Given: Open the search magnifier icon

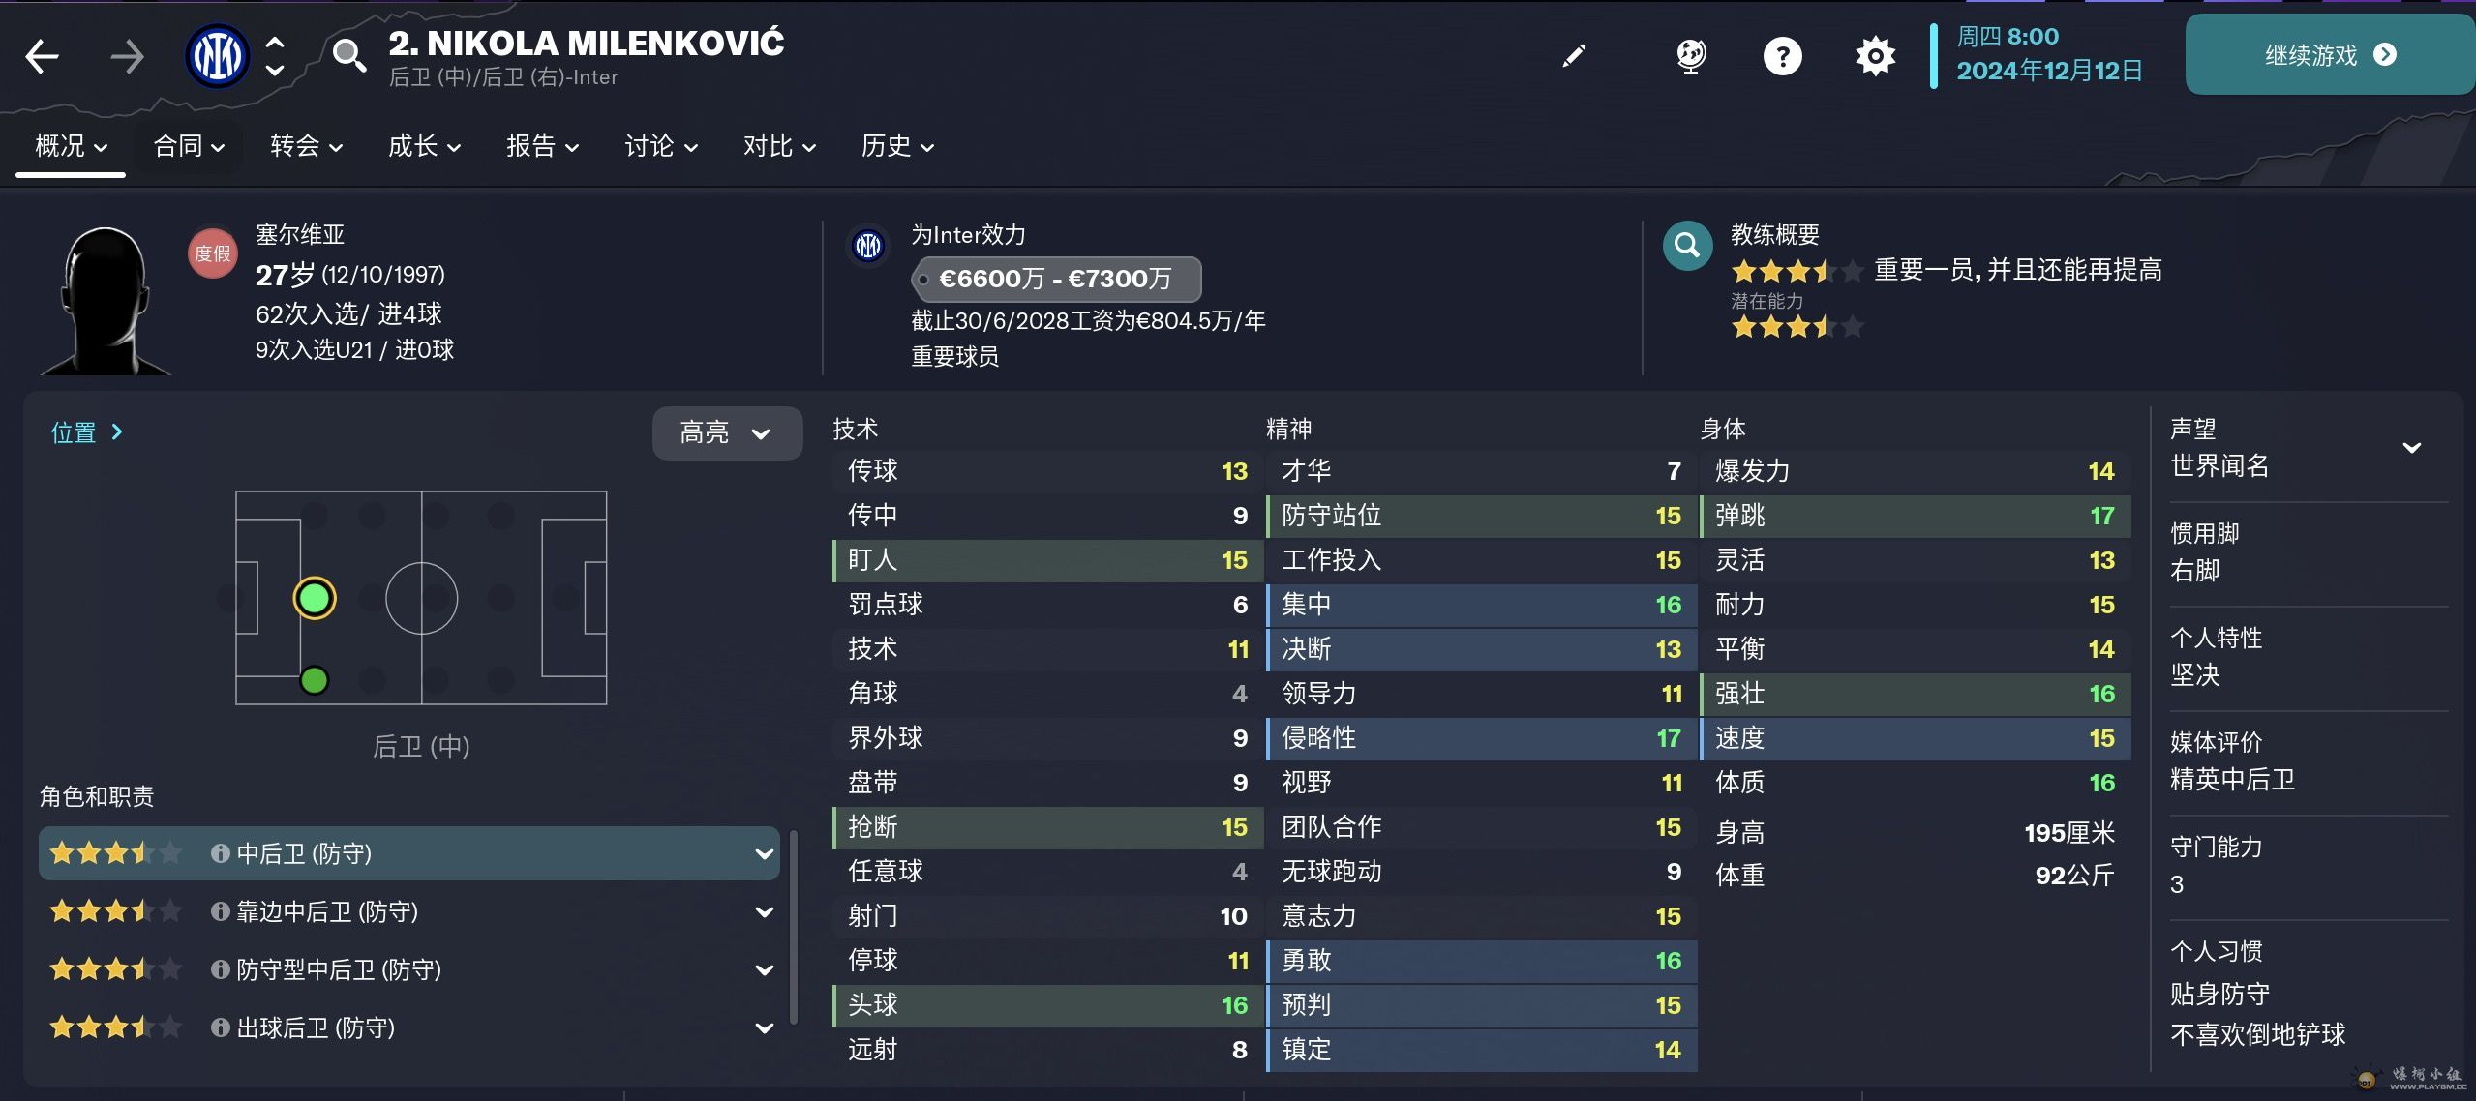Looking at the screenshot, I should pyautogui.click(x=348, y=56).
